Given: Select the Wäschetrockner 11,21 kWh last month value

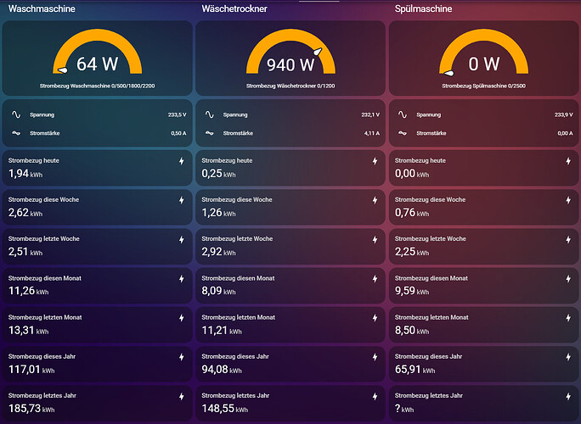Looking at the screenshot, I should 222,331.
